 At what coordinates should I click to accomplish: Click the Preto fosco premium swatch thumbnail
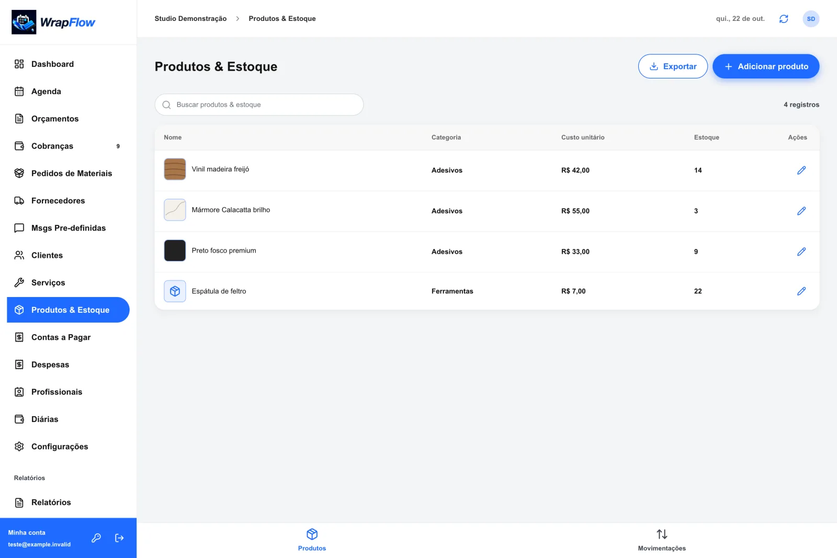pos(175,251)
